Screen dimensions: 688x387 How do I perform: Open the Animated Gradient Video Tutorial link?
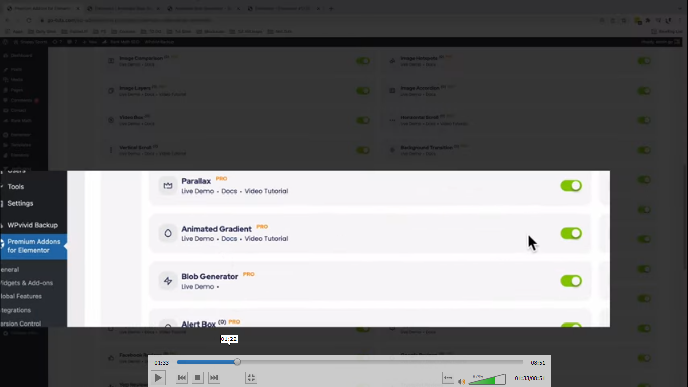(x=266, y=239)
